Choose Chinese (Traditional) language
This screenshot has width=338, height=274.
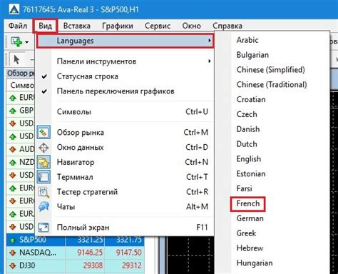(272, 85)
